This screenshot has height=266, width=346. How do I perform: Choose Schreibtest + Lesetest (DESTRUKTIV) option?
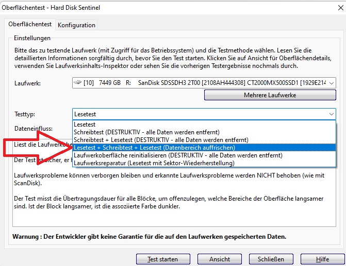click(204, 140)
